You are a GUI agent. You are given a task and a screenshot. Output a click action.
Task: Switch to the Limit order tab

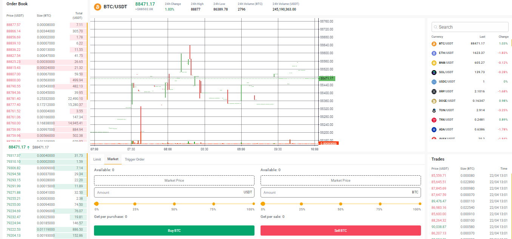coord(97,159)
